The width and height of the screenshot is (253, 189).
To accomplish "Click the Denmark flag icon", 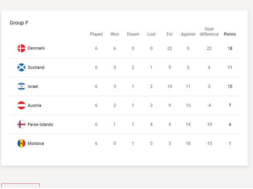I will [x=22, y=48].
